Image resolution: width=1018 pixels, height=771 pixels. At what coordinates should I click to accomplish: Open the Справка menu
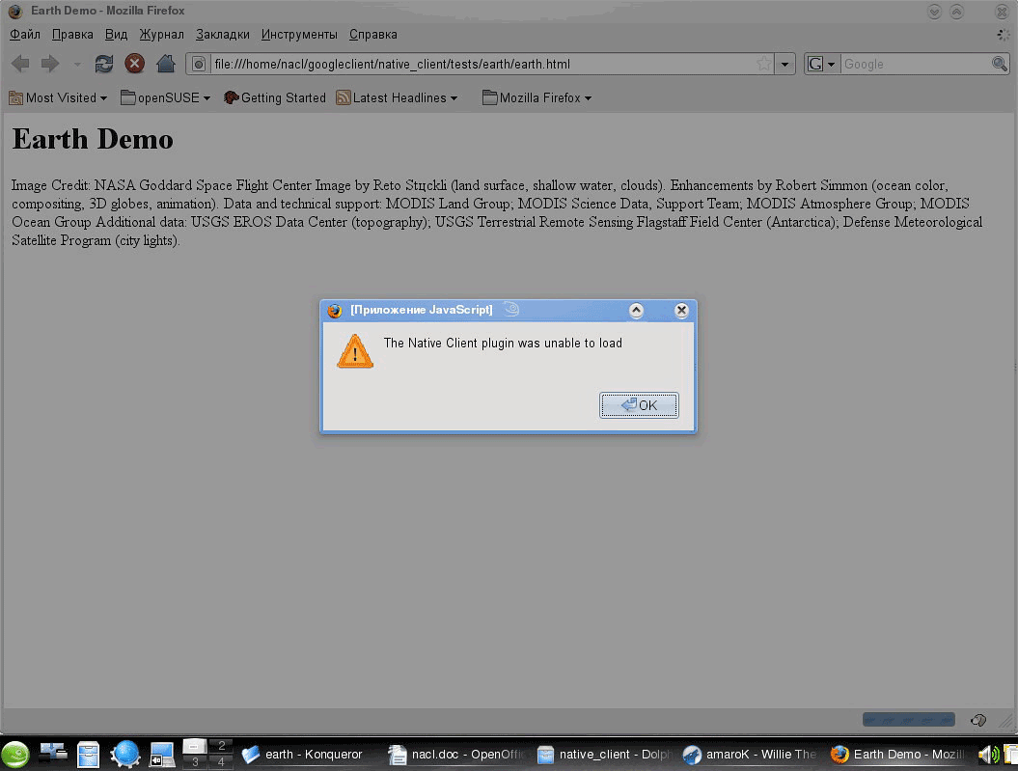point(373,35)
